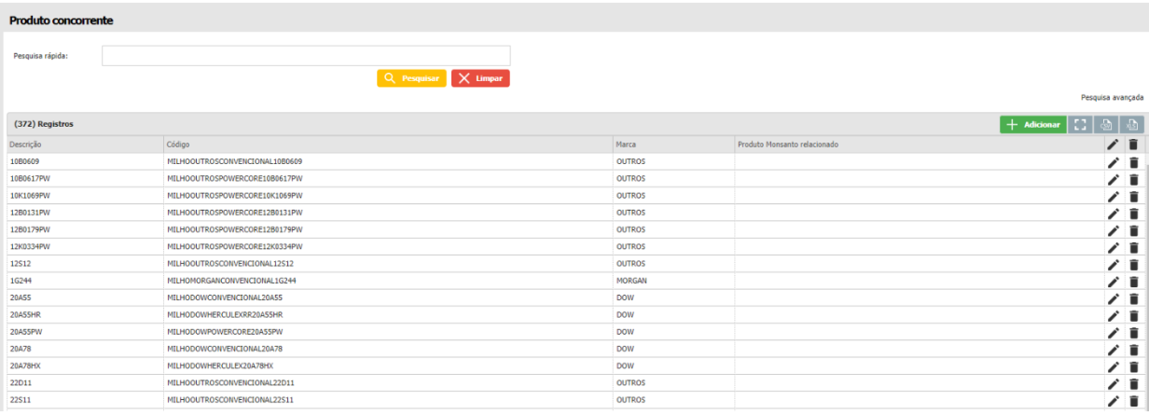Delete the 20A55HR row

[x=1133, y=315]
